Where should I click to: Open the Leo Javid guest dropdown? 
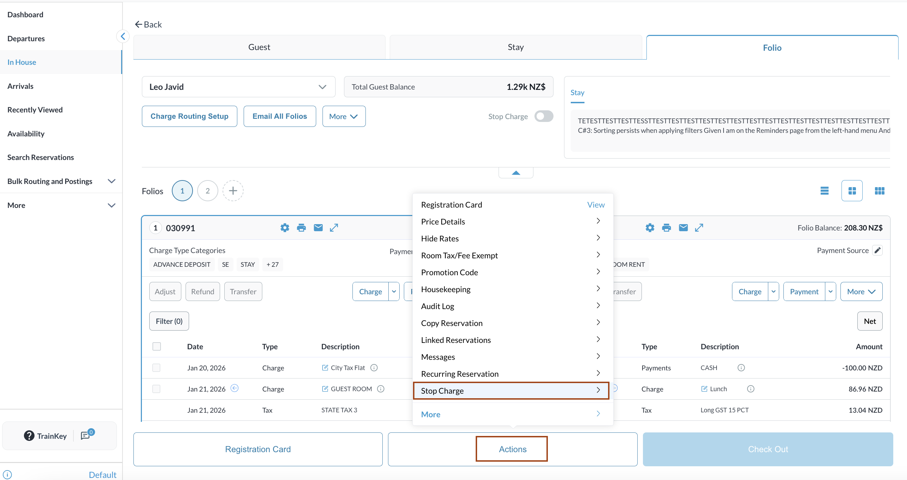[x=238, y=87]
